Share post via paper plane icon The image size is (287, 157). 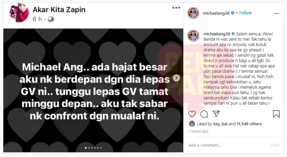216,114
